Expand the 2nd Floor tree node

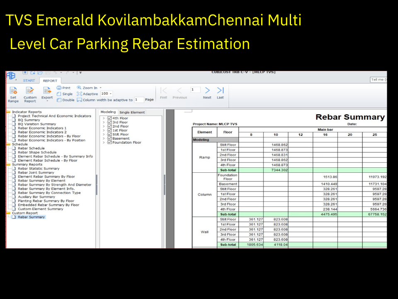point(104,126)
